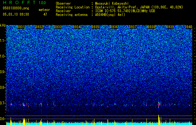Click observer name Masayuki Kobayashi
The height and width of the screenshot is (125, 196).
tap(112, 3)
